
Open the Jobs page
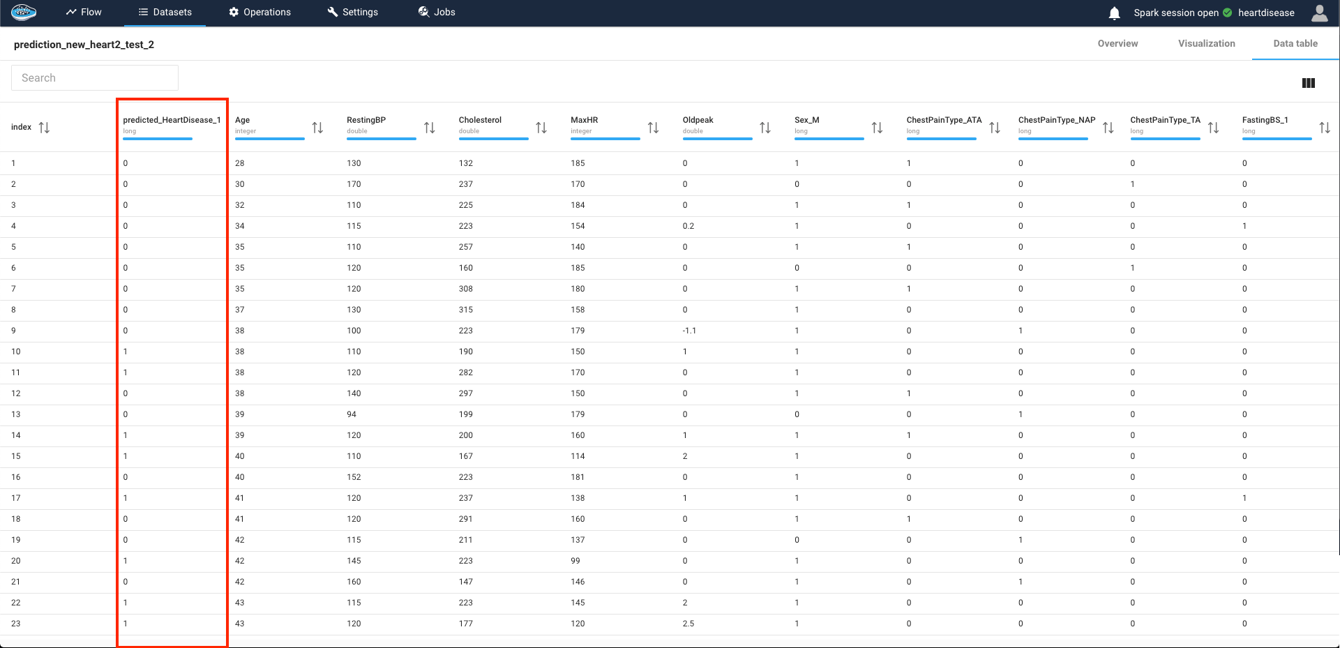436,13
